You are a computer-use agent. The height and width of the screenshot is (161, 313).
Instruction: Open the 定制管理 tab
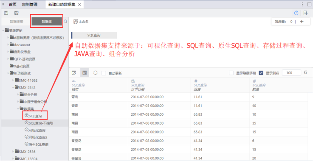tap(30, 4)
